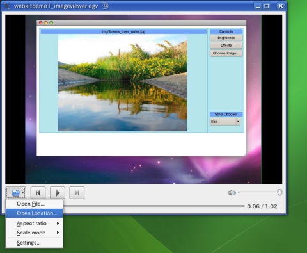Open Settings... from the menu
307x253 pixels.
pyautogui.click(x=35, y=243)
